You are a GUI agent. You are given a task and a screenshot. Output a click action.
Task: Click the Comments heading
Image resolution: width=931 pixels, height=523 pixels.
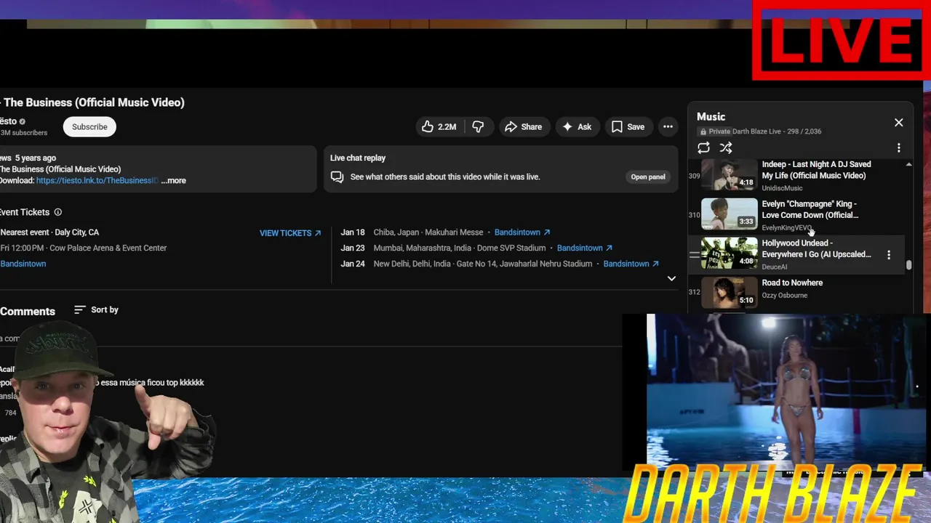(28, 311)
